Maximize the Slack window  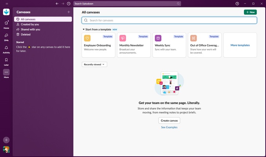click(x=253, y=4)
